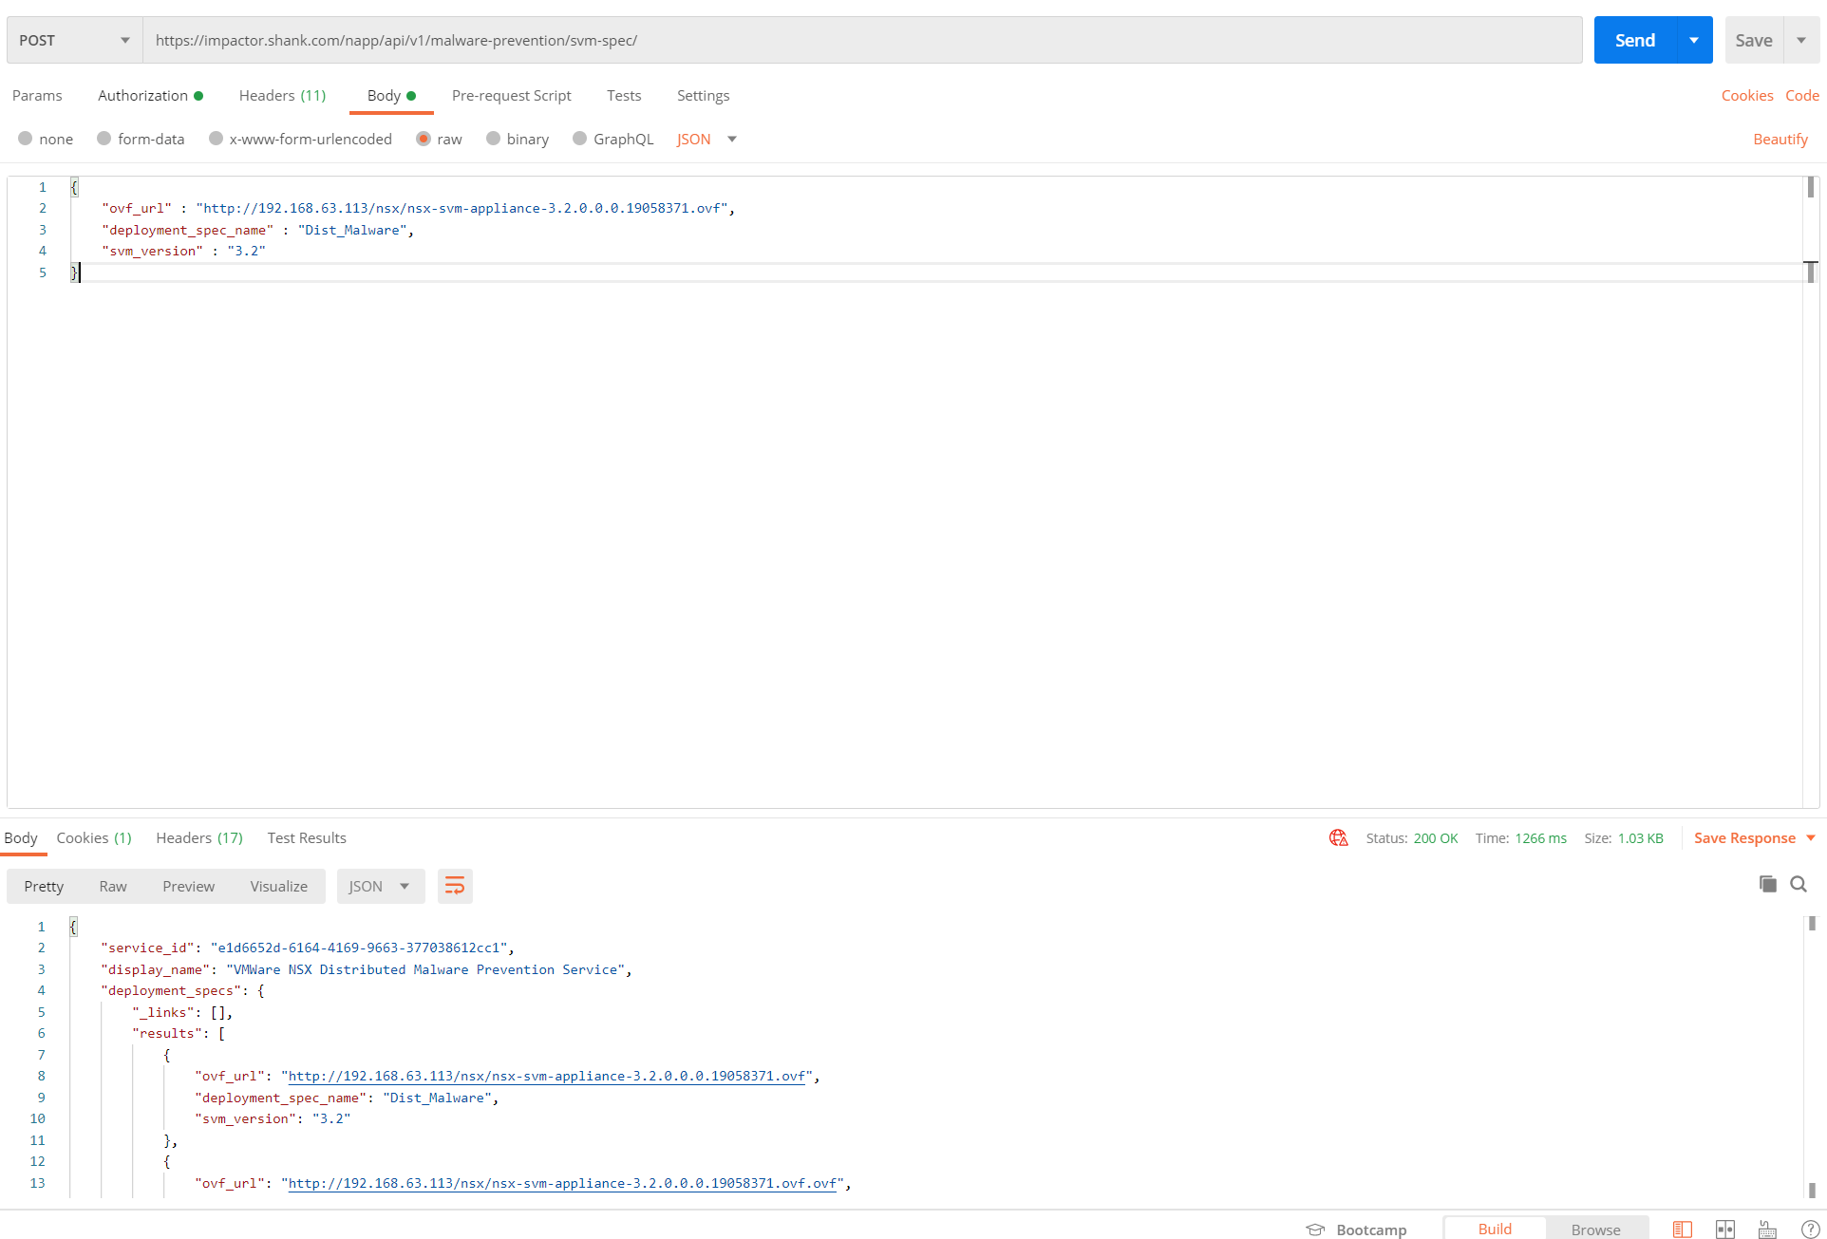
Task: Click the service_id value in response
Action: click(359, 948)
